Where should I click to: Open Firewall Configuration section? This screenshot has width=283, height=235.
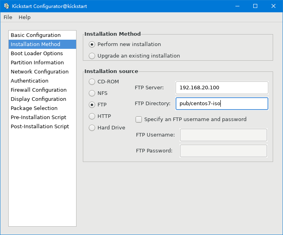[42, 90]
